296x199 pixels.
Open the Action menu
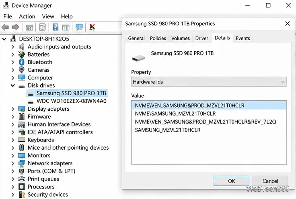27,16
